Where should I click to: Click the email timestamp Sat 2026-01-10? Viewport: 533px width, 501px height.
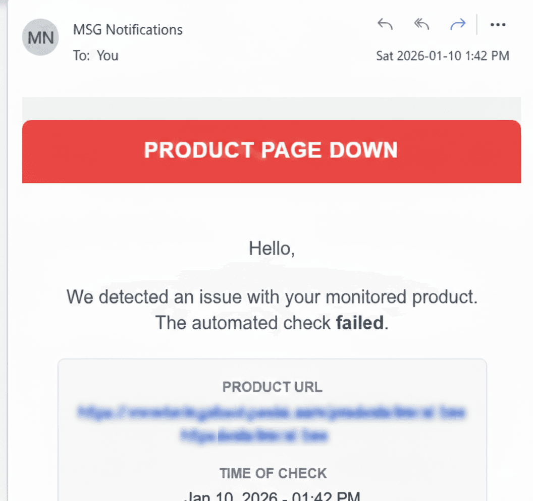tap(442, 56)
